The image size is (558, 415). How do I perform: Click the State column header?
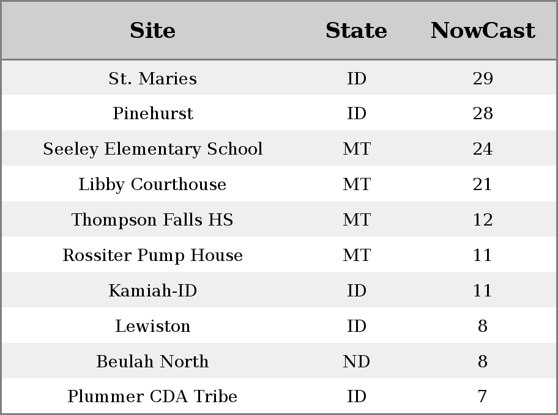pyautogui.click(x=356, y=31)
